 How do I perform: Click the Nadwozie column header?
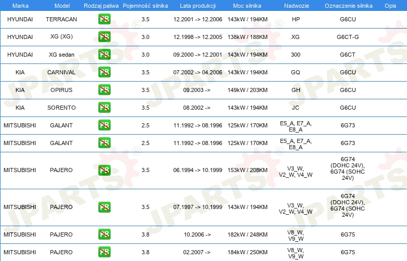point(297,6)
